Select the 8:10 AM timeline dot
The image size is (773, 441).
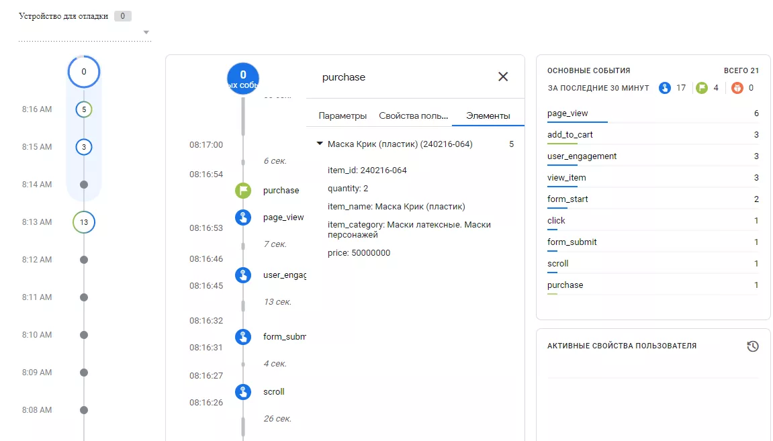tap(84, 335)
